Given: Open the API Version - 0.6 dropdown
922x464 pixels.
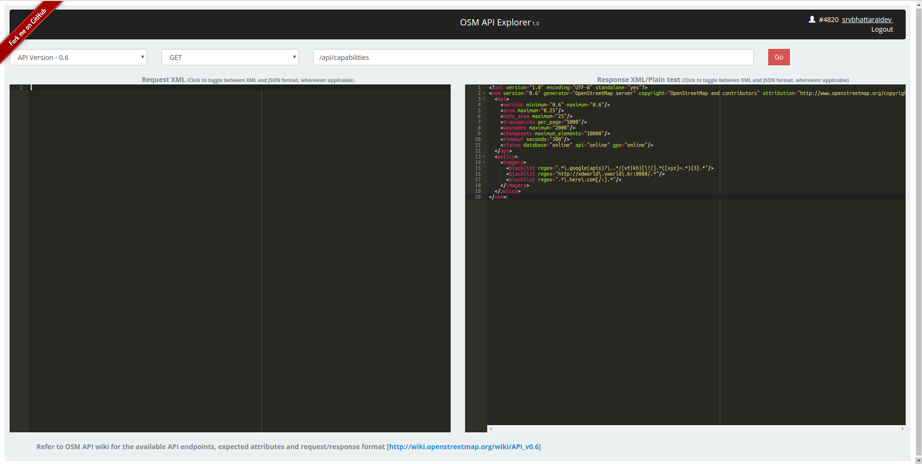Looking at the screenshot, I should pos(78,57).
